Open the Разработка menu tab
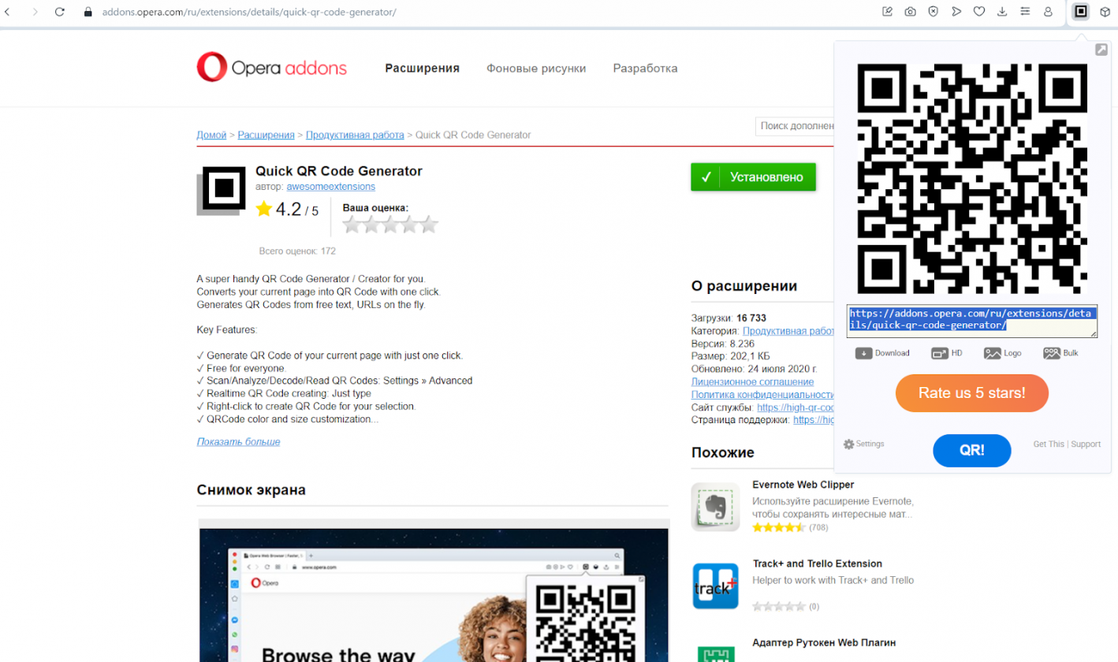This screenshot has height=662, width=1118. [645, 69]
